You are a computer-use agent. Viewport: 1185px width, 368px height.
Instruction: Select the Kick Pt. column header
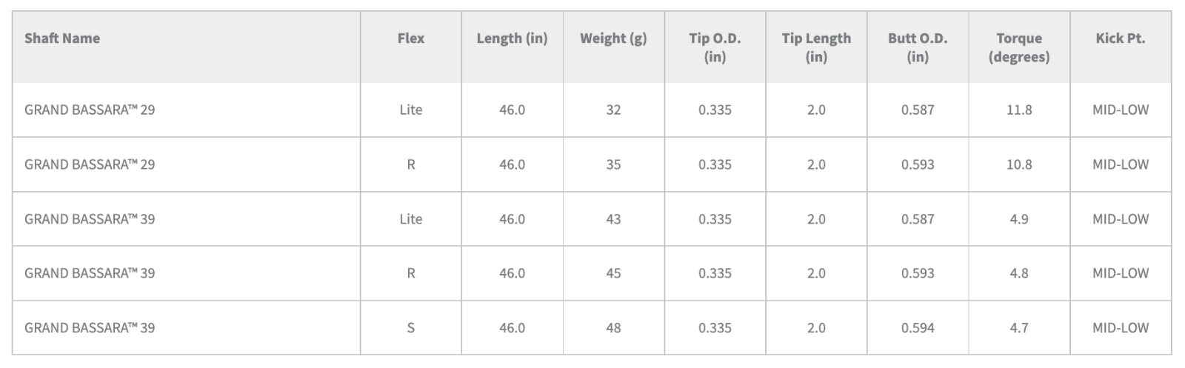click(x=1120, y=39)
